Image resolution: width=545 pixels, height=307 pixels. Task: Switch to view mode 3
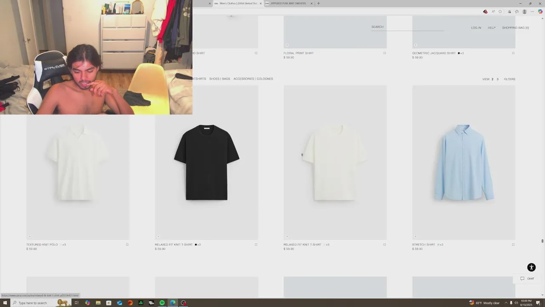(497, 79)
